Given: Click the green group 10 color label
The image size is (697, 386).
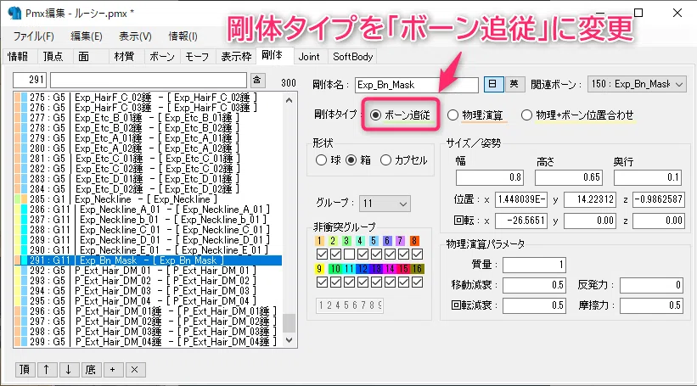Looking at the screenshot, I should pyautogui.click(x=335, y=269).
